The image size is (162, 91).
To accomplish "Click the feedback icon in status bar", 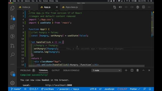I will (145, 89).
